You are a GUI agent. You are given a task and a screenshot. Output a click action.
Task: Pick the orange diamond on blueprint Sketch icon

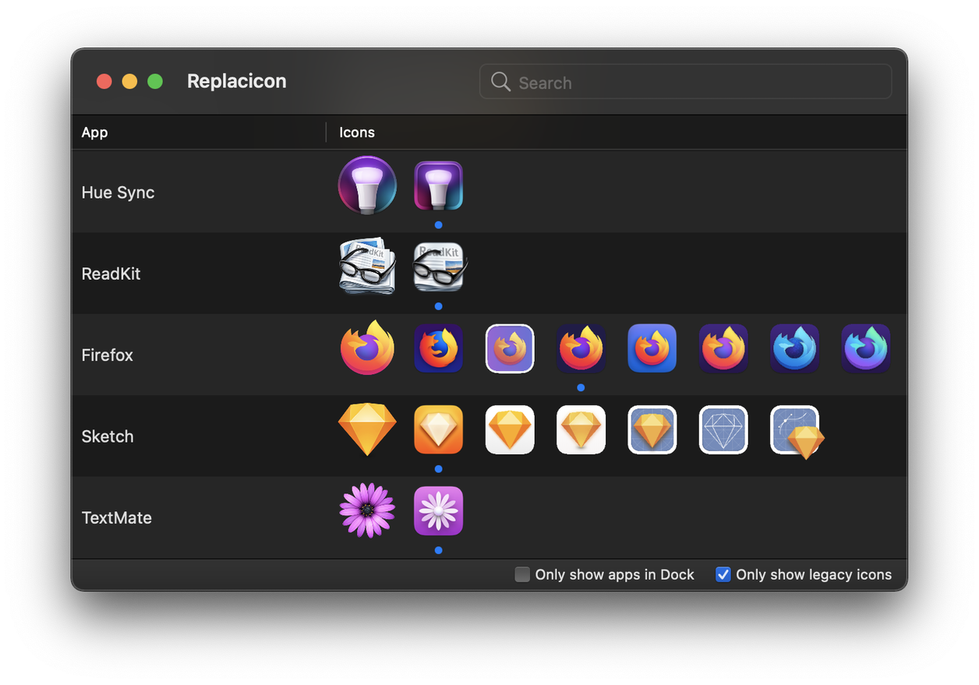[x=652, y=429]
